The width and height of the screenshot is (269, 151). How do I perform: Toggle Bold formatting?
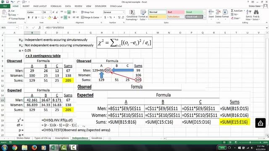[x=29, y=17]
